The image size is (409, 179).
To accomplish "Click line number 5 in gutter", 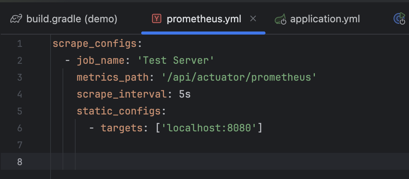I will pyautogui.click(x=20, y=111).
